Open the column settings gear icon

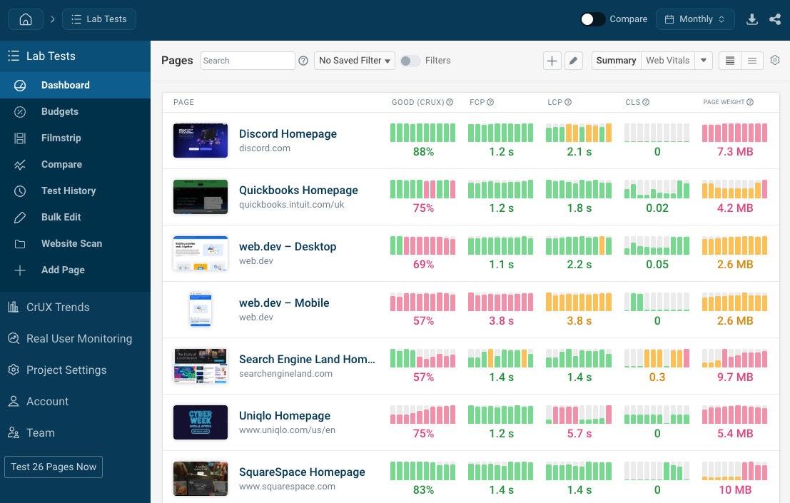tap(775, 61)
